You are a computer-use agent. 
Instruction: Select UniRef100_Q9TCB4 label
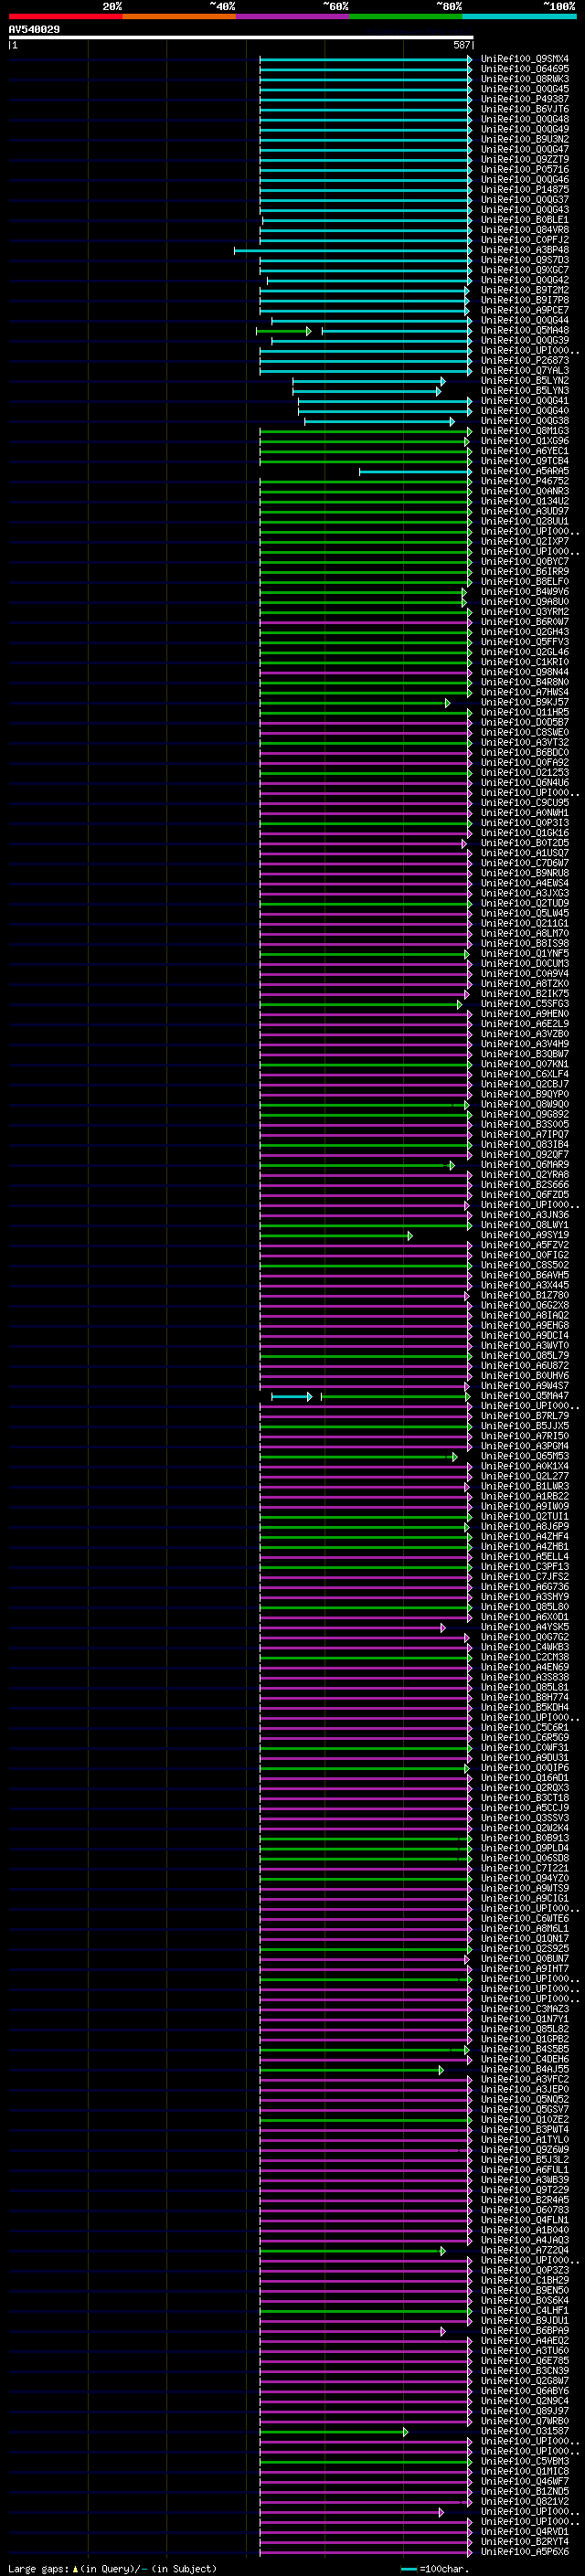coord(525,461)
